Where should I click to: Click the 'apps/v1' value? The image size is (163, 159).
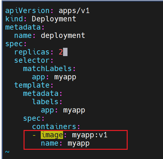point(74,11)
